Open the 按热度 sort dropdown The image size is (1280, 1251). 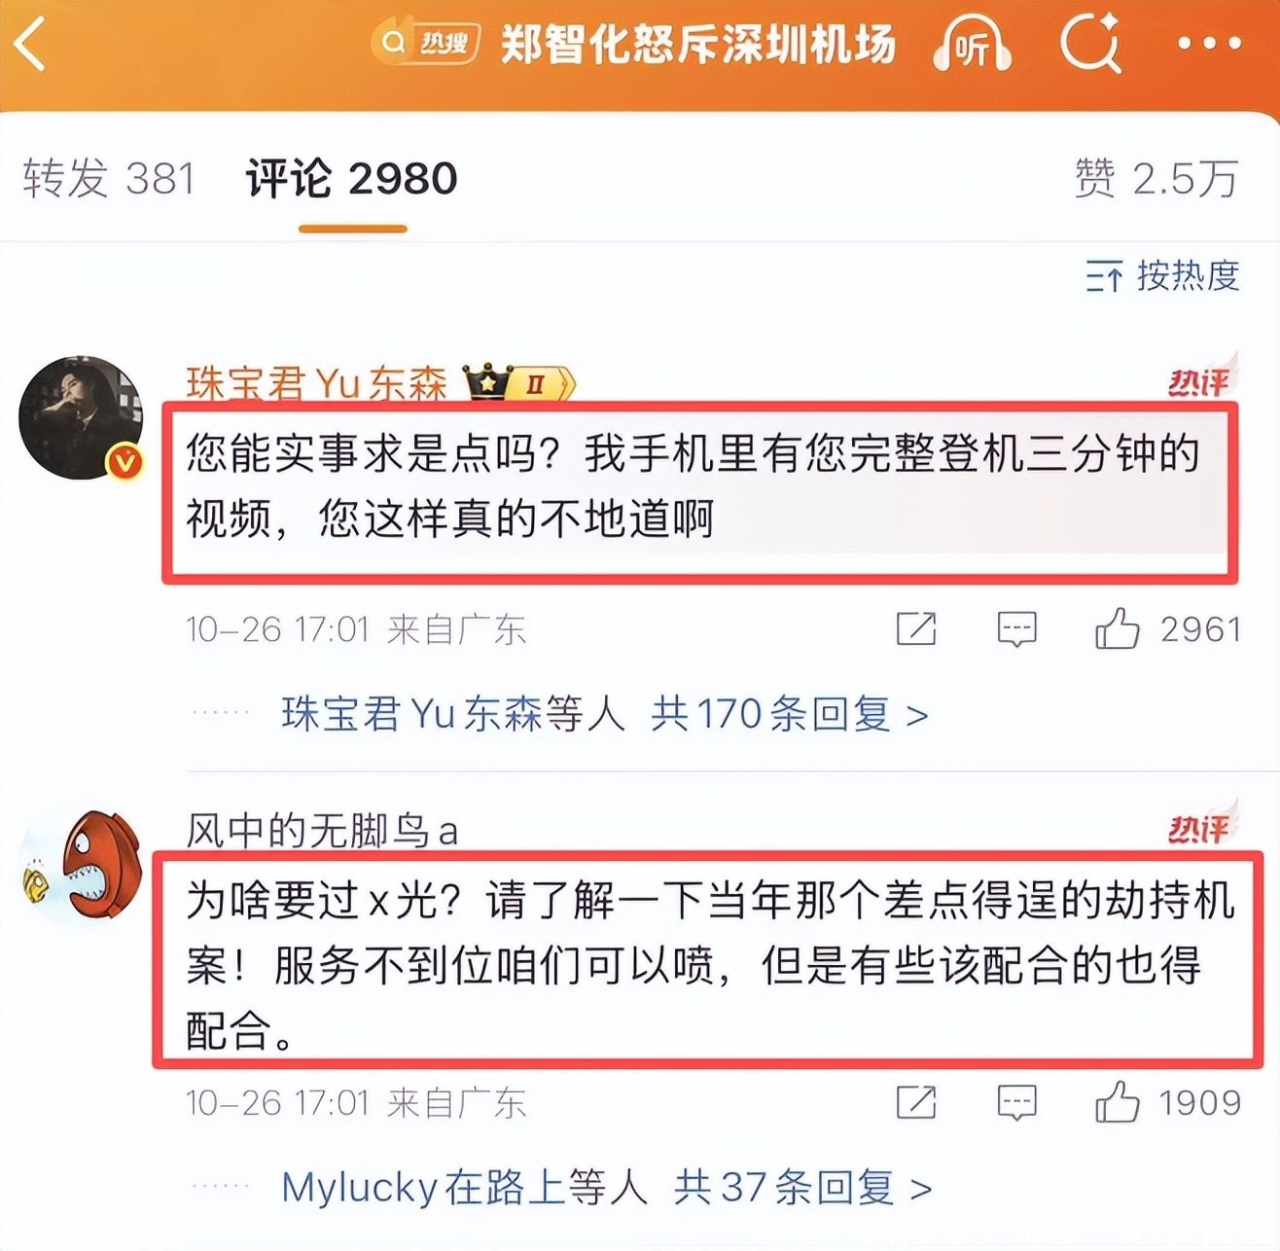click(x=1162, y=276)
